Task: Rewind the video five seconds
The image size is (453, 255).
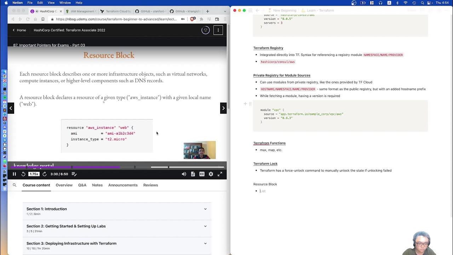Action: pyautogui.click(x=23, y=174)
